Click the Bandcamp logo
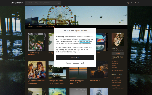The image size is (152, 95). (x=17, y=3)
